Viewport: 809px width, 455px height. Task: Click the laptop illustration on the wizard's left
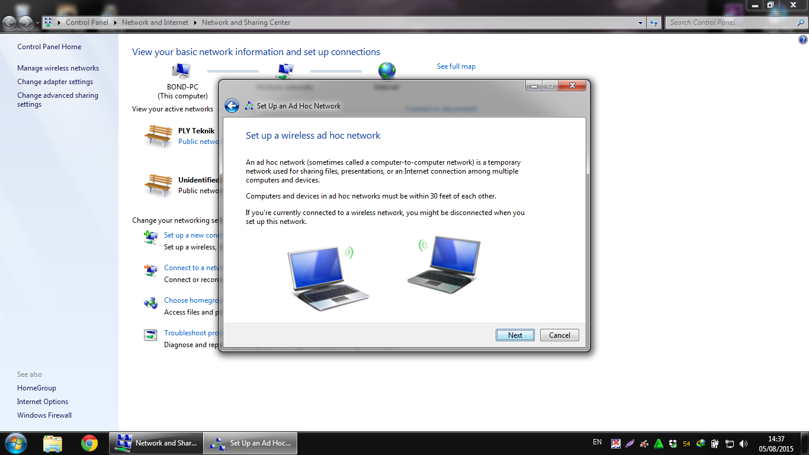(x=328, y=278)
